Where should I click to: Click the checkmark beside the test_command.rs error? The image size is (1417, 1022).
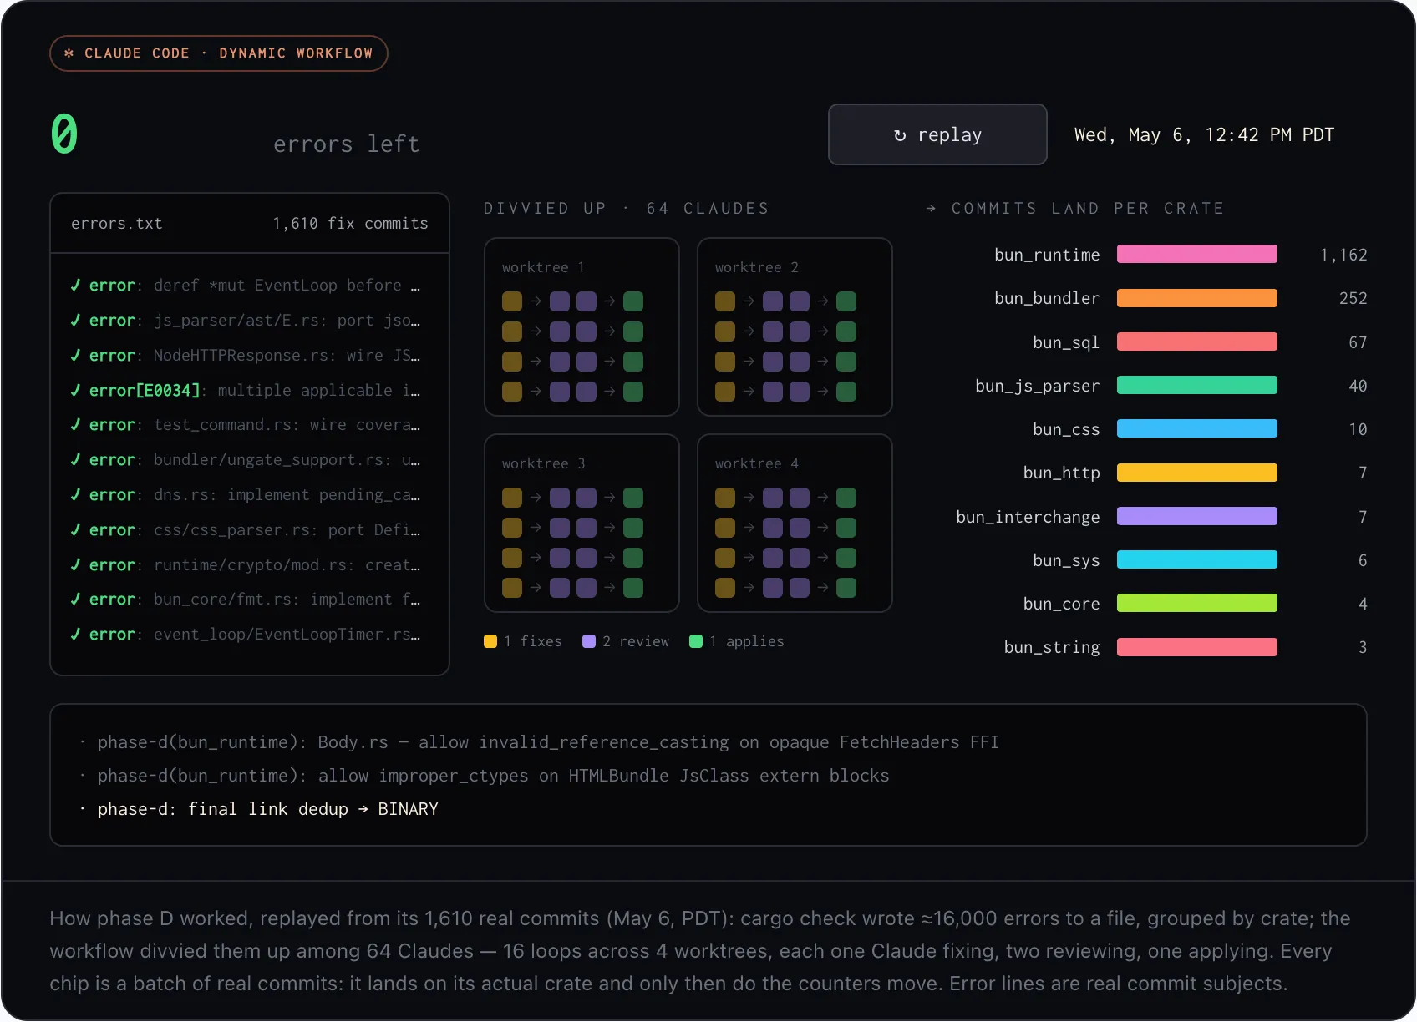[x=76, y=425]
